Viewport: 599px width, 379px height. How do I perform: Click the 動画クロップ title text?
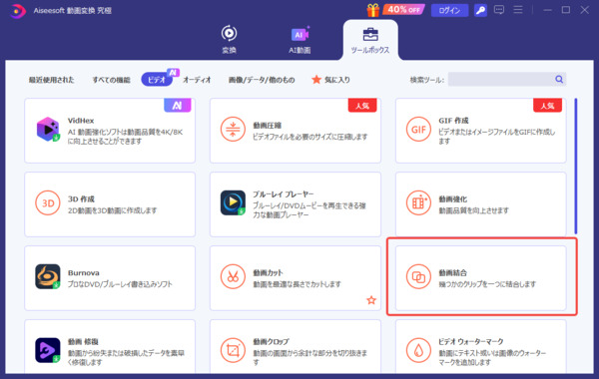pyautogui.click(x=271, y=341)
